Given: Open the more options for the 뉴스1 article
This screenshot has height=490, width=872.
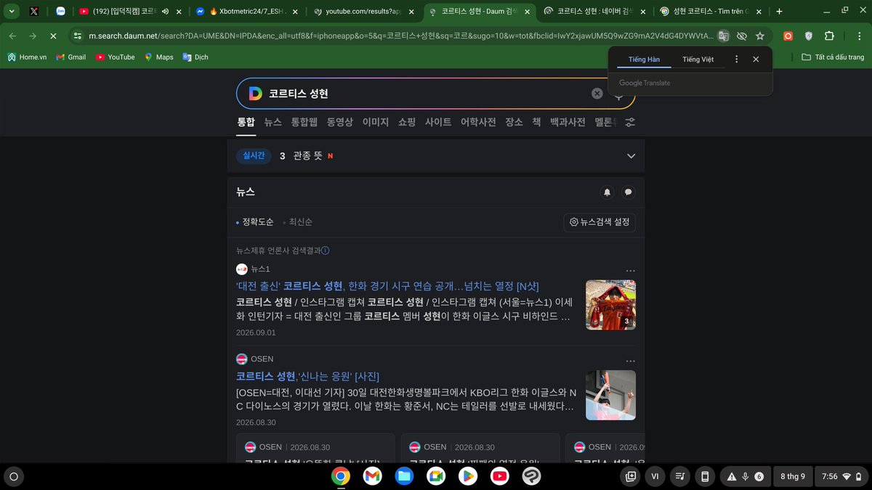Looking at the screenshot, I should (630, 271).
